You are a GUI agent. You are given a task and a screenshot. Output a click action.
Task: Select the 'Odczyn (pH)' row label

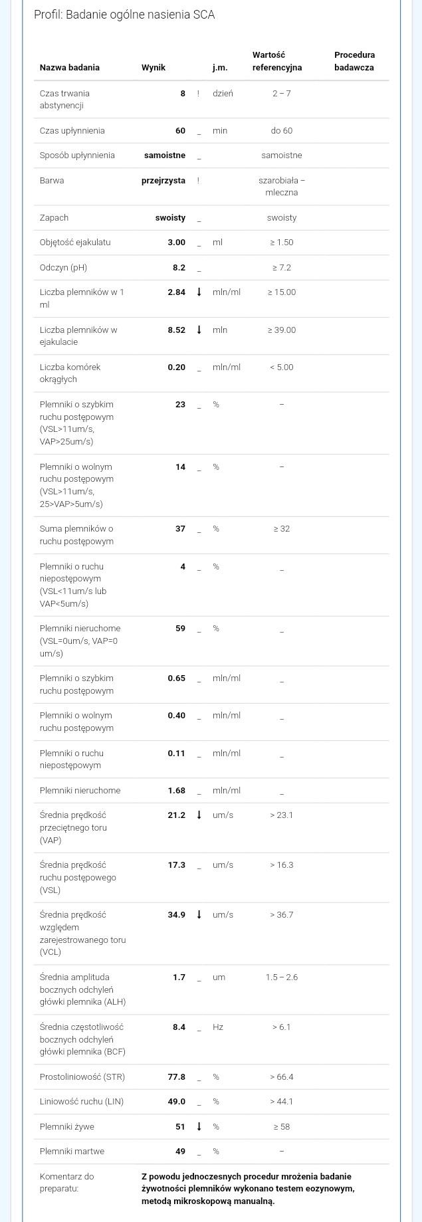tap(63, 268)
